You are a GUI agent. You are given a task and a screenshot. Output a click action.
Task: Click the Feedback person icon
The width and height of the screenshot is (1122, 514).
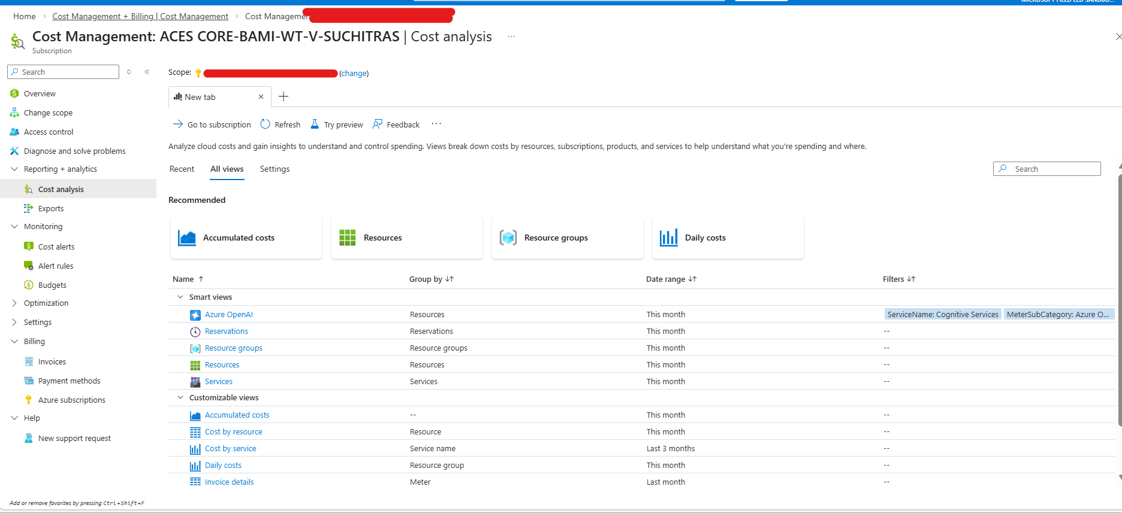(x=378, y=124)
